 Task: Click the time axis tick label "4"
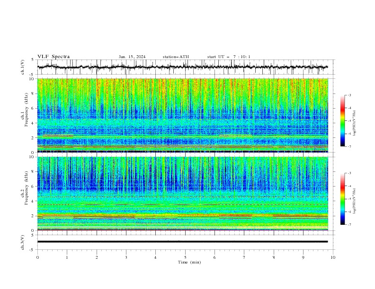point(155,257)
